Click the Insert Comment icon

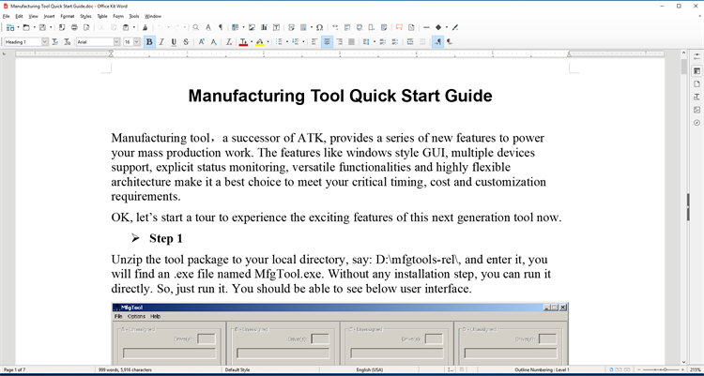399,27
